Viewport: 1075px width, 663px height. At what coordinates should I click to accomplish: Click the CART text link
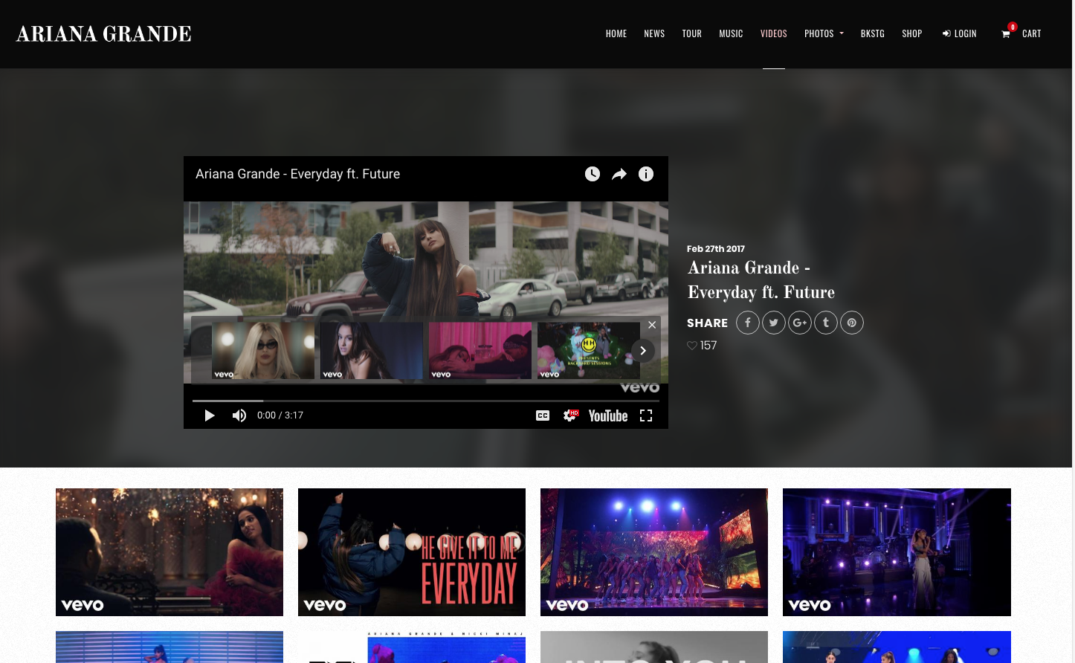[1032, 33]
